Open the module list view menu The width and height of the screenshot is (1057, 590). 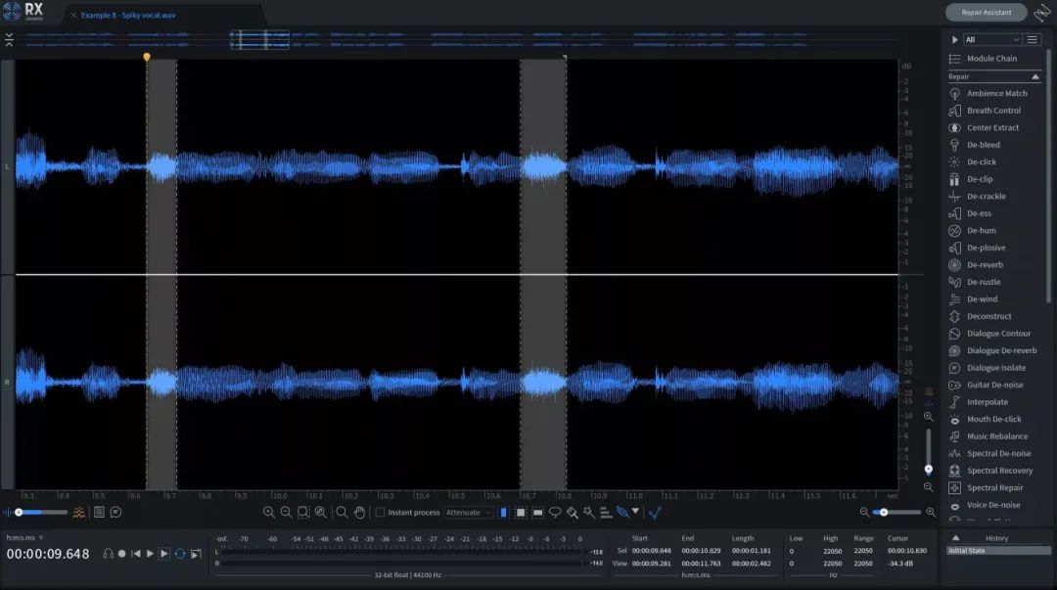[x=1033, y=40]
